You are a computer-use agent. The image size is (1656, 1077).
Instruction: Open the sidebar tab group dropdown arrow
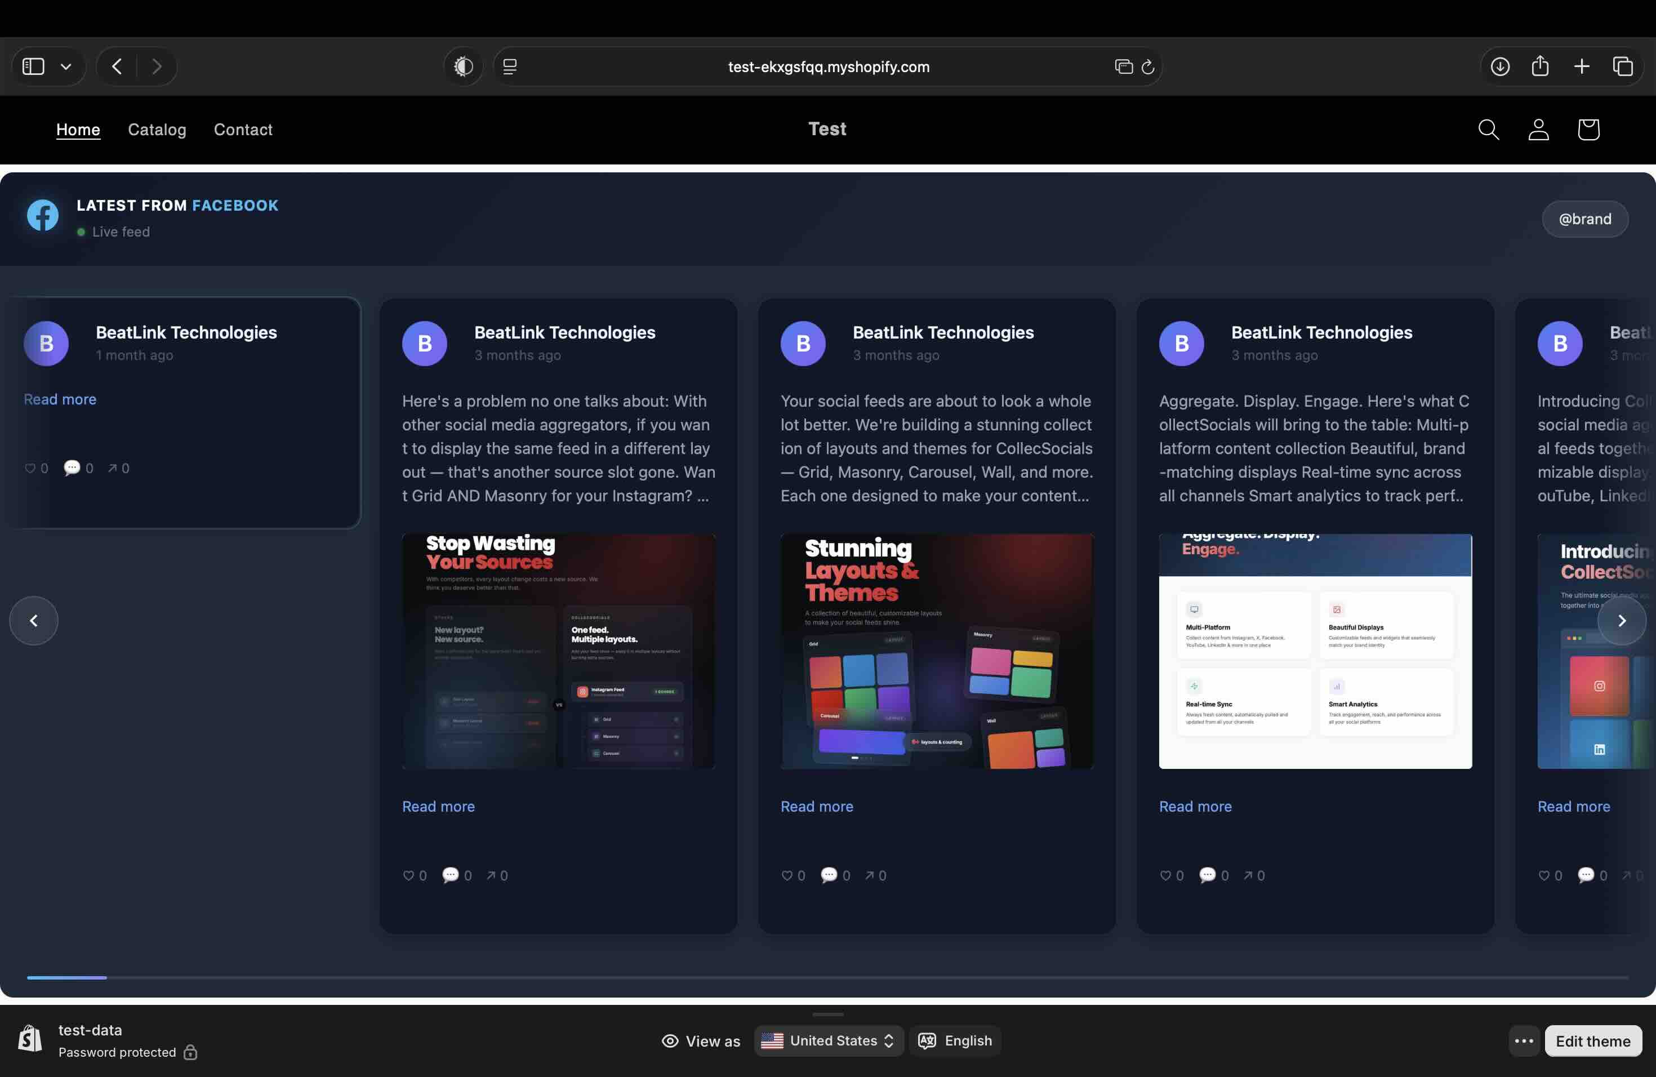(66, 67)
